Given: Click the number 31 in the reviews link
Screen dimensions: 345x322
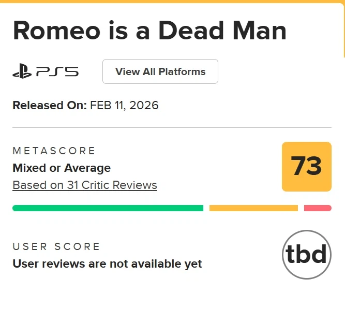Looking at the screenshot, I should [73, 185].
